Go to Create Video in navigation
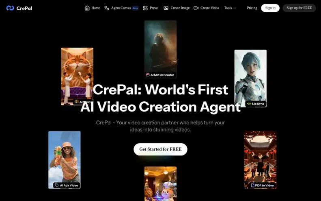The image size is (321, 201). click(x=206, y=8)
